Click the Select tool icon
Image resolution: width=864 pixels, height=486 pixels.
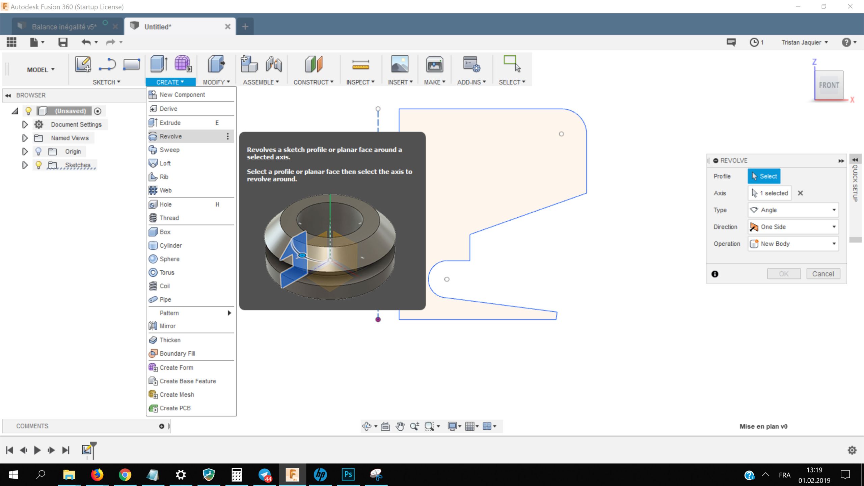[x=512, y=64]
